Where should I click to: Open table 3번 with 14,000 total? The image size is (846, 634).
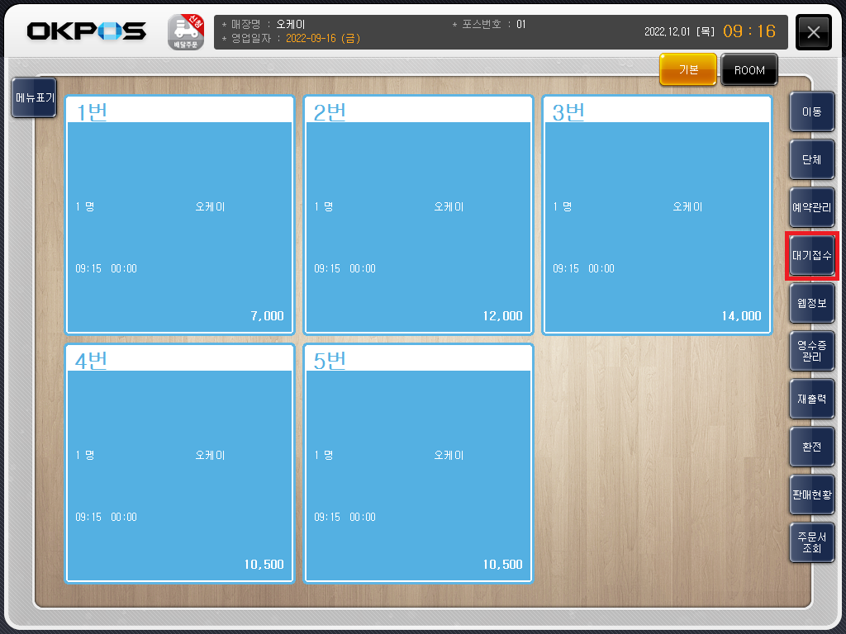(657, 215)
